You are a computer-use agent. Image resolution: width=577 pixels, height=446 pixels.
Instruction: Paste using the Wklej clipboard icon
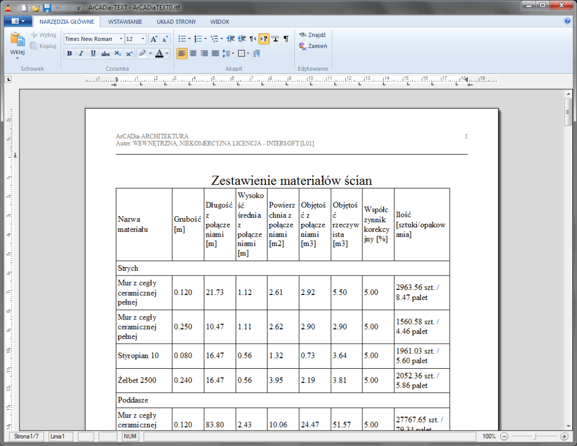tap(17, 40)
